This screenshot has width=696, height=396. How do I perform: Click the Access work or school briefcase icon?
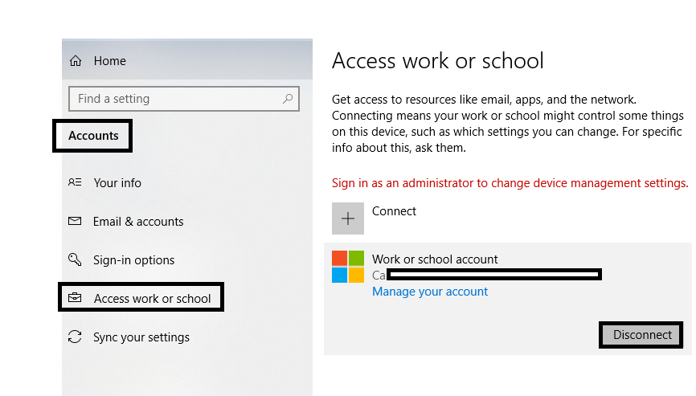click(x=75, y=297)
